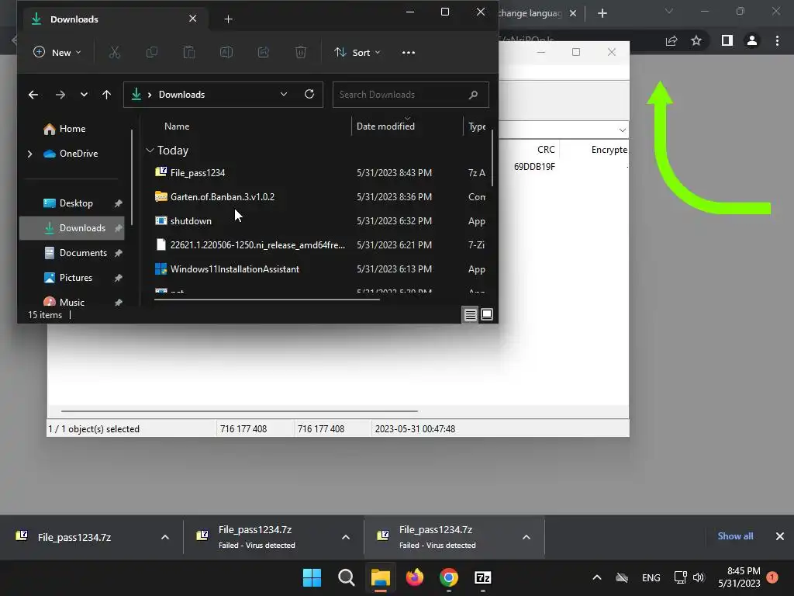Screen dimensions: 794x596
Task: Click the CRC column header in 7-Zip
Action: (546, 150)
